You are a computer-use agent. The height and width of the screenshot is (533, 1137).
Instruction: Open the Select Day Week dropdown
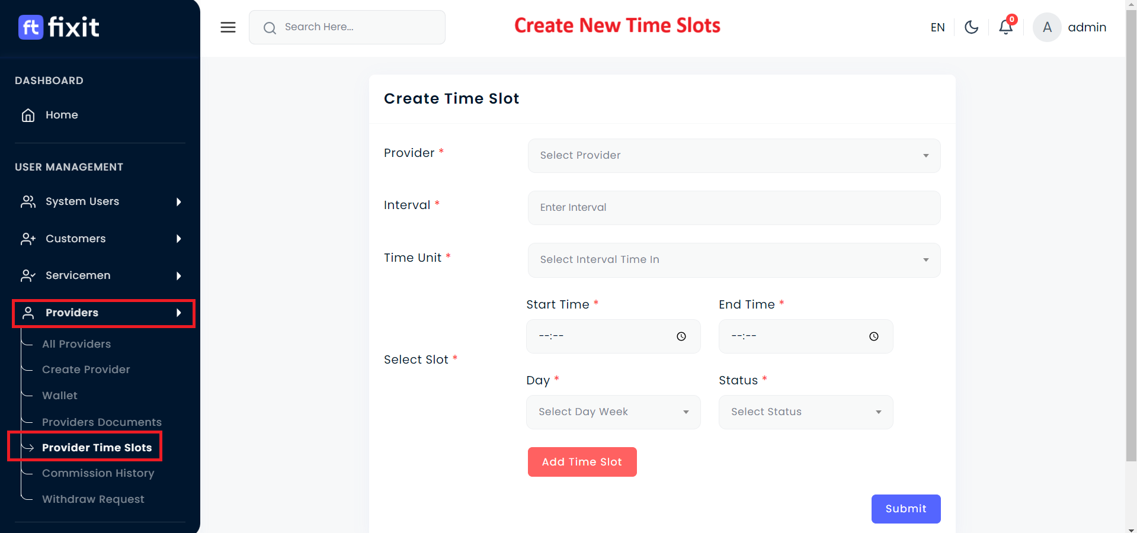click(613, 412)
